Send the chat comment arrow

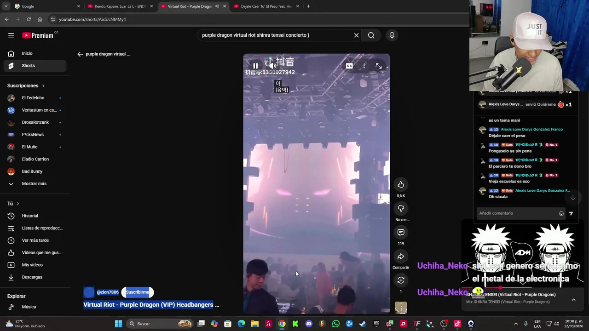[x=571, y=213]
